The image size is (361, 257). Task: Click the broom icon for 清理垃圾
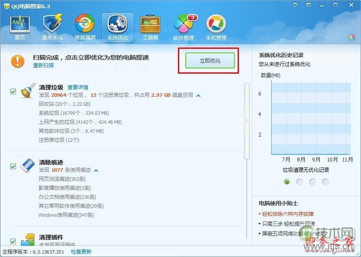(28, 91)
